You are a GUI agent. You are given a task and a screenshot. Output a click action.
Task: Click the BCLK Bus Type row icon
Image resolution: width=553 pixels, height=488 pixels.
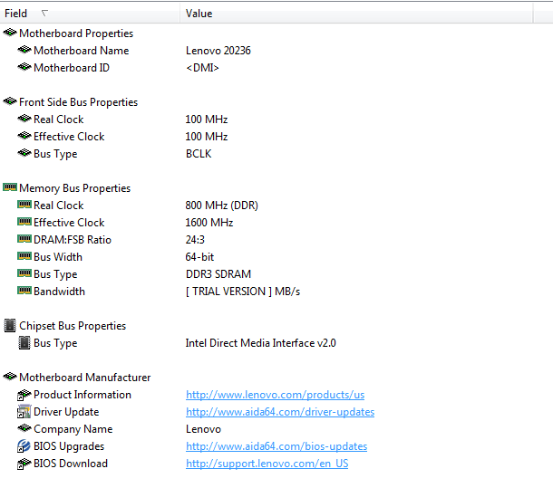tap(24, 153)
